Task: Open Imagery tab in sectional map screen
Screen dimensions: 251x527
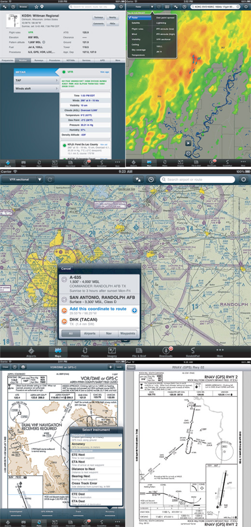Action: (112, 351)
